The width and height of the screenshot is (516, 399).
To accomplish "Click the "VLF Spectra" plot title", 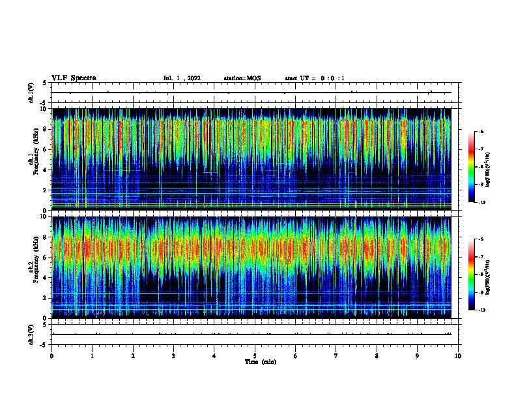I will (74, 78).
